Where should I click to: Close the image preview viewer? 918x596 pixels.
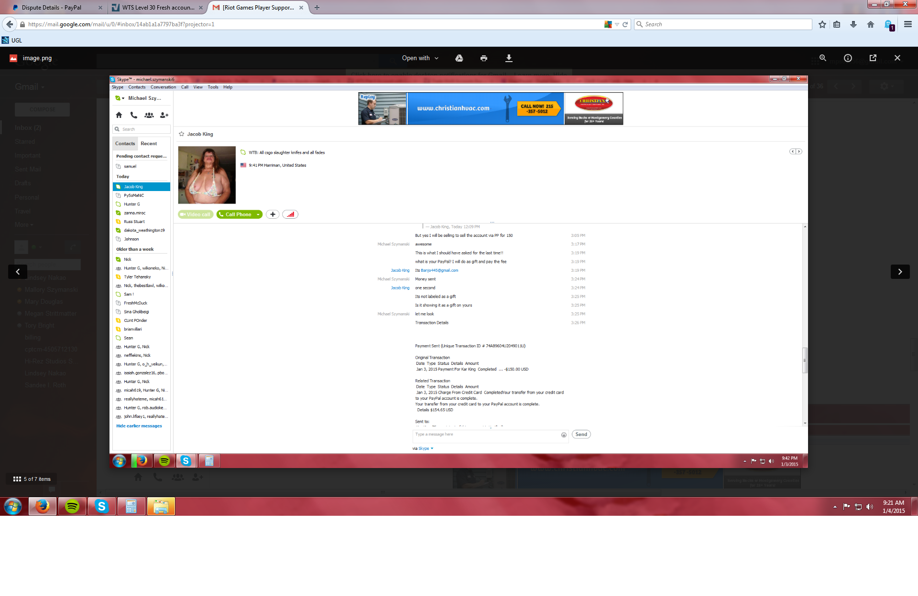tap(897, 58)
